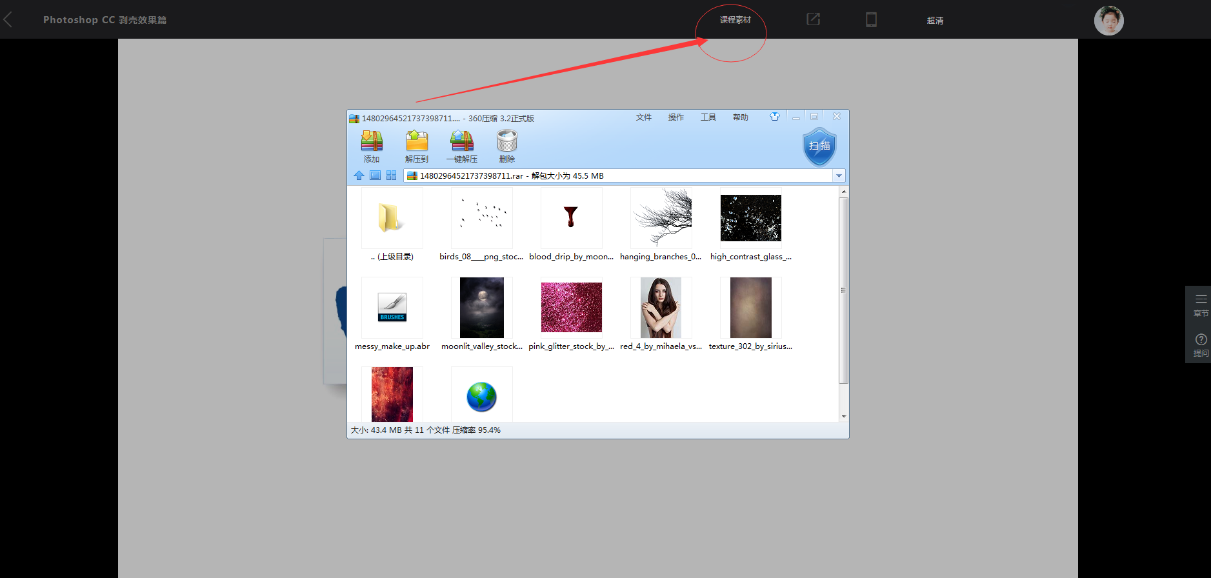The height and width of the screenshot is (578, 1211).
Task: Click the 360压缩 window title text
Action: click(448, 119)
